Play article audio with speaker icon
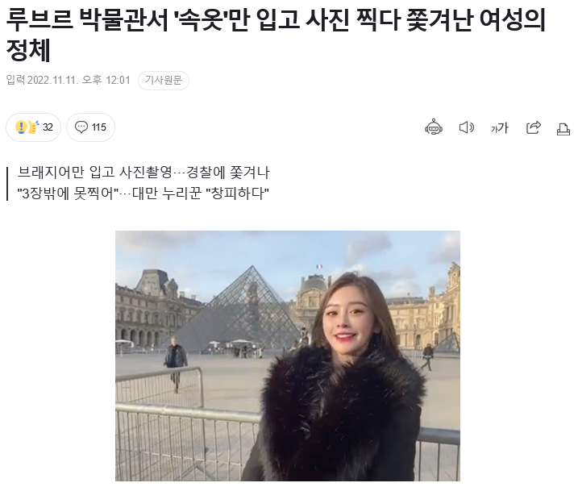The image size is (578, 487). (466, 127)
